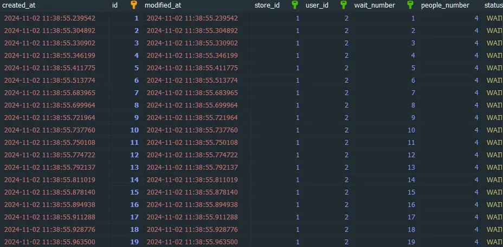Screen dimensions: 503x247
Task: Click the store_id column header
Action: click(x=267, y=5)
